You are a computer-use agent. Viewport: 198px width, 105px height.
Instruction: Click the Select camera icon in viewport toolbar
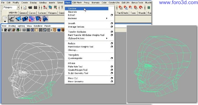[x=5, y=30]
